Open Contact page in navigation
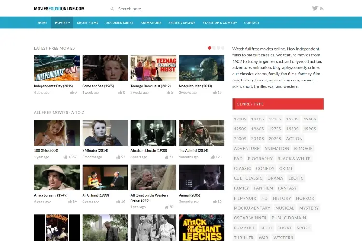The image size is (362, 241). tap(251, 23)
